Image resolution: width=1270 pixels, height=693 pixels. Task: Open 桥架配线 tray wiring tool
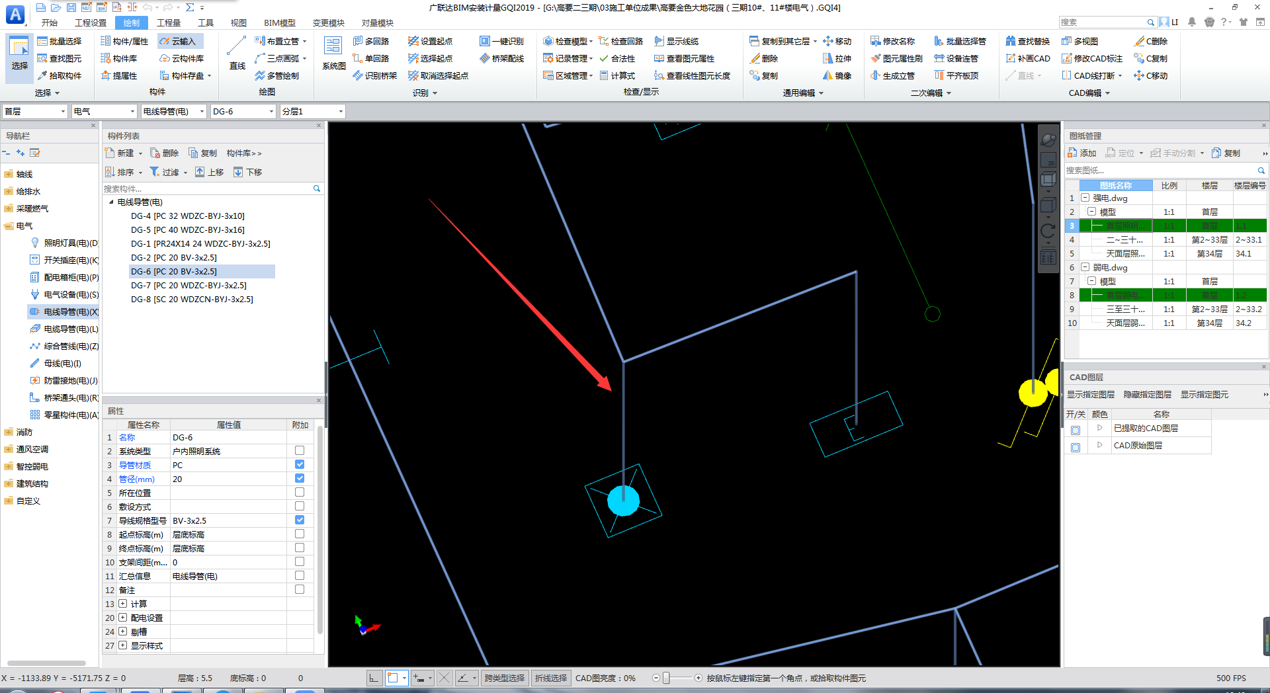click(502, 58)
